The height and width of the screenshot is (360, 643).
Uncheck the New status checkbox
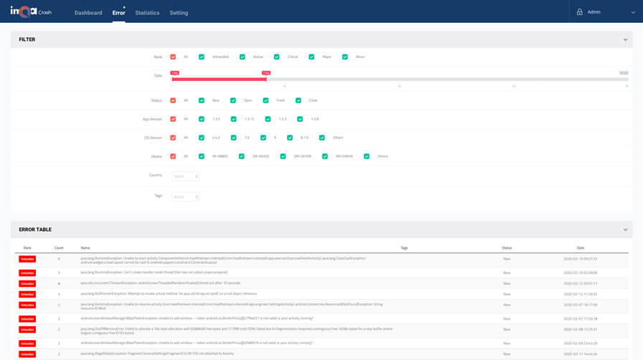point(202,100)
